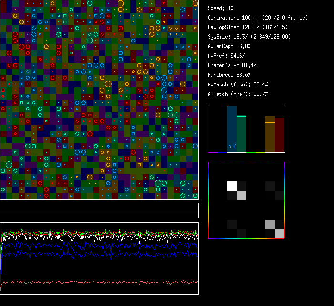Image resolution: width=334 pixels, height=306 pixels.
Task: Click the AvMatch (pref) statistic
Action: (x=238, y=94)
